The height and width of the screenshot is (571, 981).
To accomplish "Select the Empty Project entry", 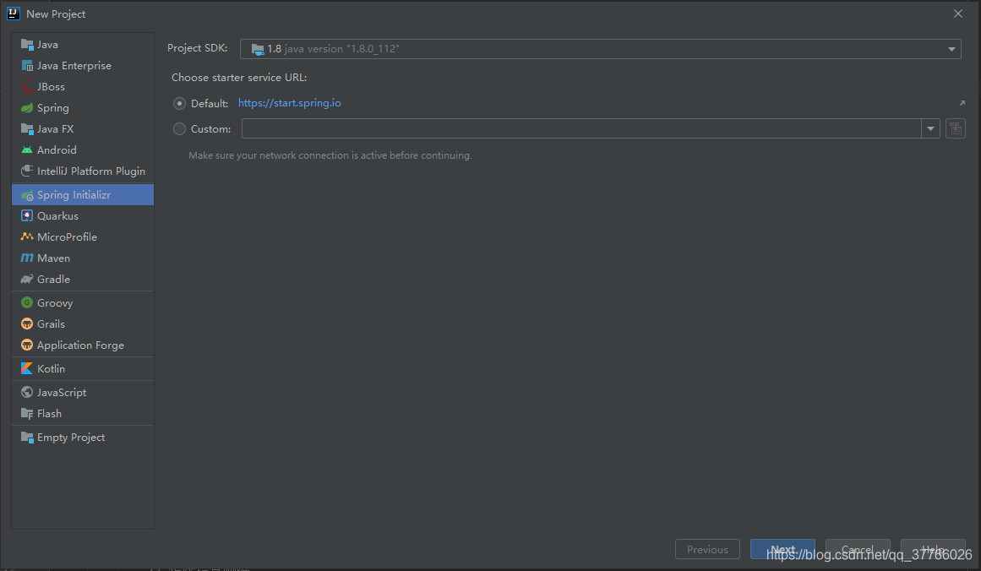I will tap(71, 437).
